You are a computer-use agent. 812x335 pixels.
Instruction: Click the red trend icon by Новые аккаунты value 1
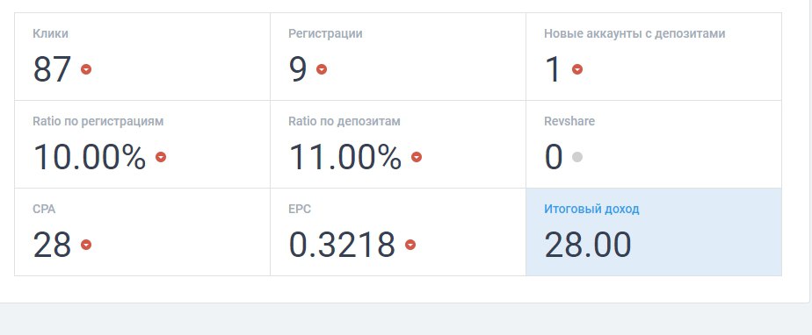pos(576,69)
